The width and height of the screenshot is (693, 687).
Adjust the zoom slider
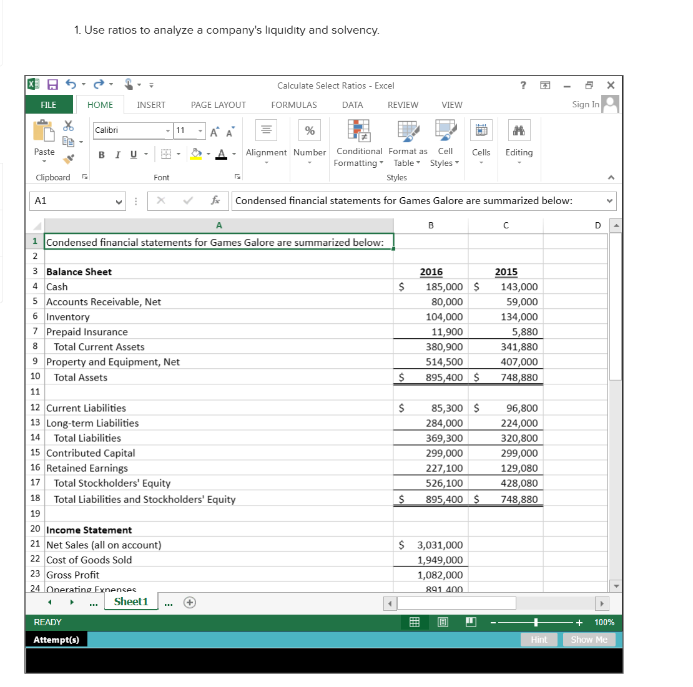(x=535, y=622)
